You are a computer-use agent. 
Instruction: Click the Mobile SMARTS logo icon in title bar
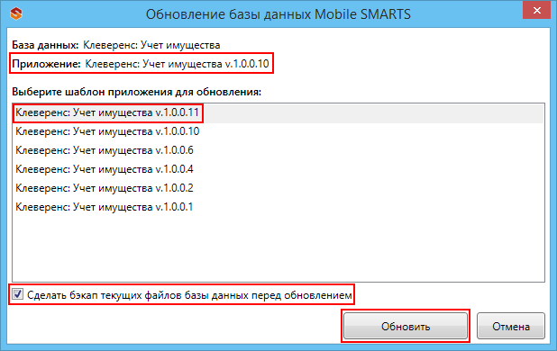(16, 13)
